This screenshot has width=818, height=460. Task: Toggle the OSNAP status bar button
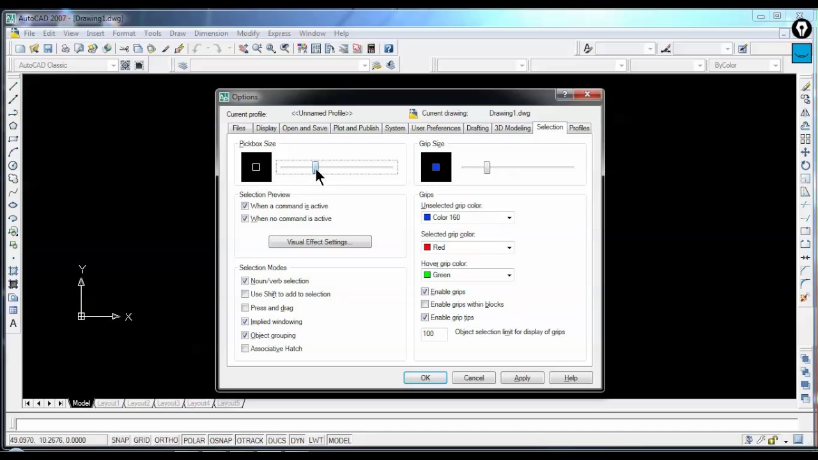coord(221,440)
